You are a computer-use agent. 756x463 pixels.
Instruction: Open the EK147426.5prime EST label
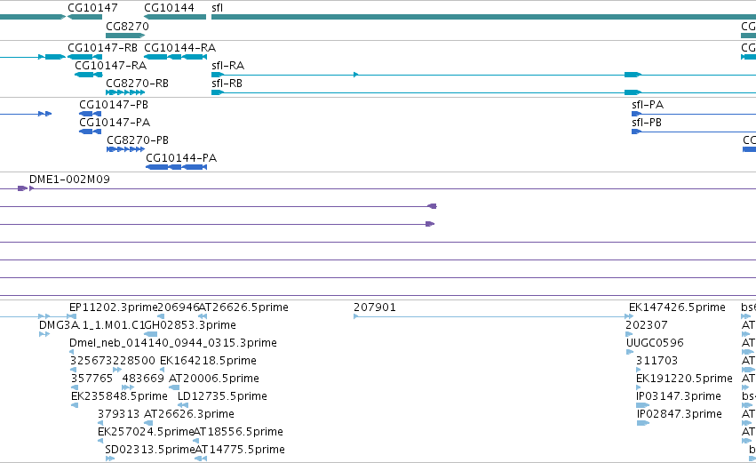(x=677, y=307)
